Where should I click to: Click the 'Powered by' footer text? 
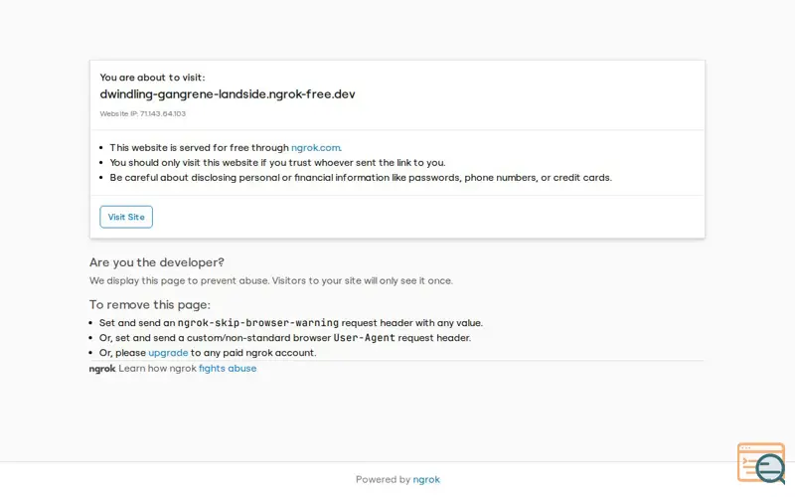pos(383,480)
